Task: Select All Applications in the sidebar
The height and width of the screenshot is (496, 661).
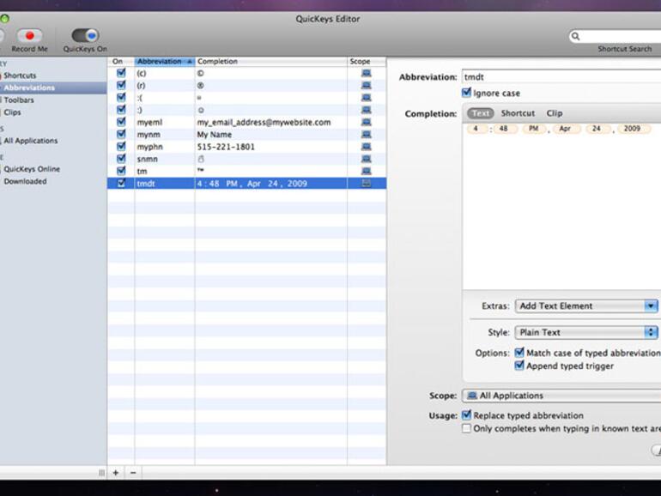Action: [x=30, y=141]
